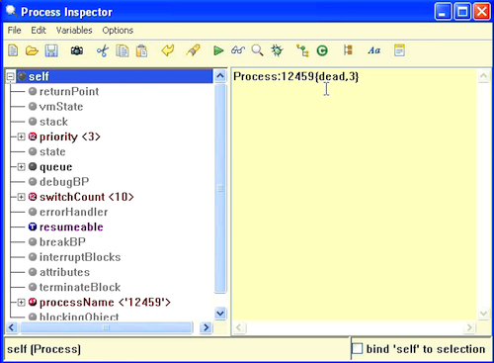494x363 pixels.
Task: Expand the processName <'12459'> node
Action: point(21,302)
